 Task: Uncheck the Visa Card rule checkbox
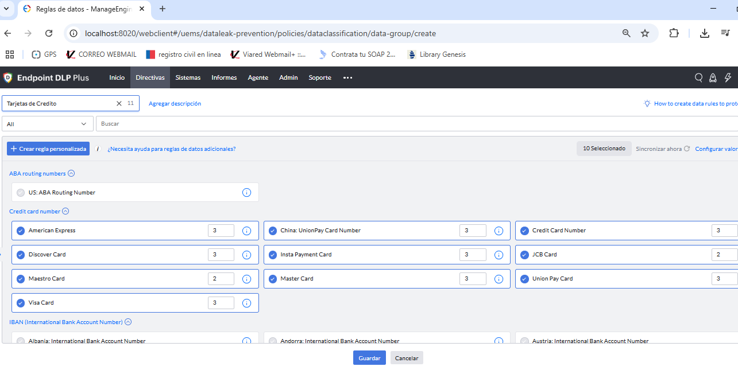click(21, 303)
